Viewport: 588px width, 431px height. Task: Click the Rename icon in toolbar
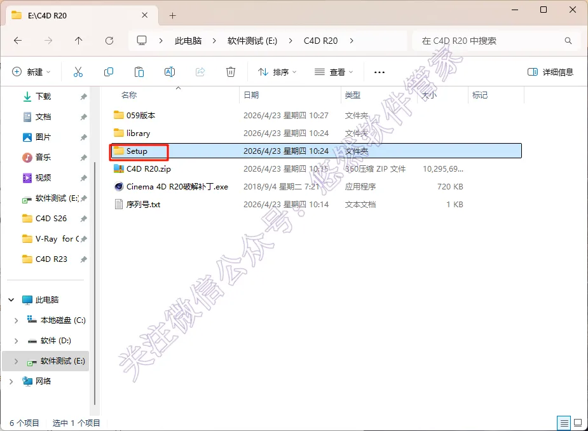click(x=170, y=72)
